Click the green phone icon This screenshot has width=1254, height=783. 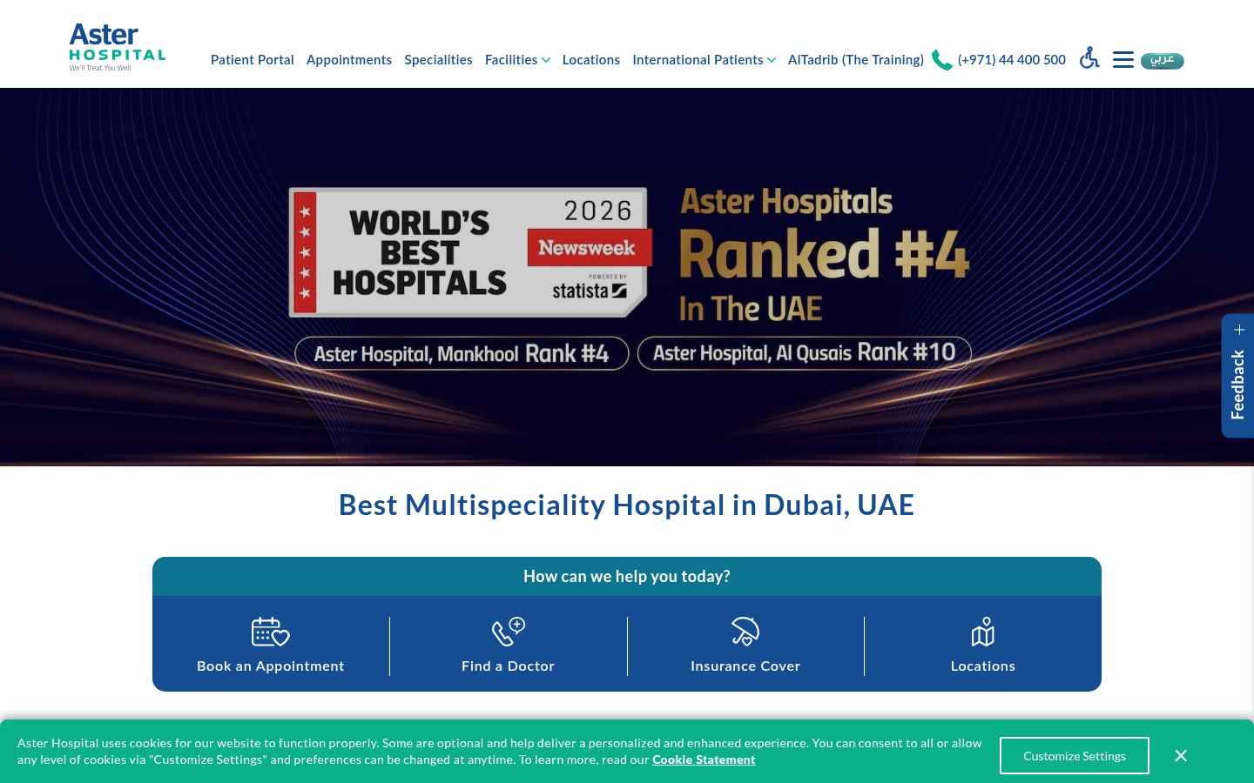(941, 60)
